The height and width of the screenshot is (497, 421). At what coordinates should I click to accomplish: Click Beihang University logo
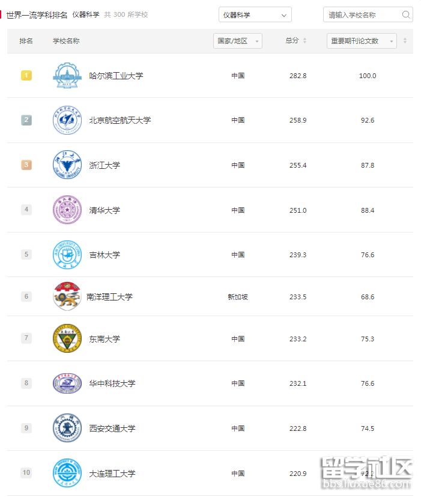[x=67, y=120]
